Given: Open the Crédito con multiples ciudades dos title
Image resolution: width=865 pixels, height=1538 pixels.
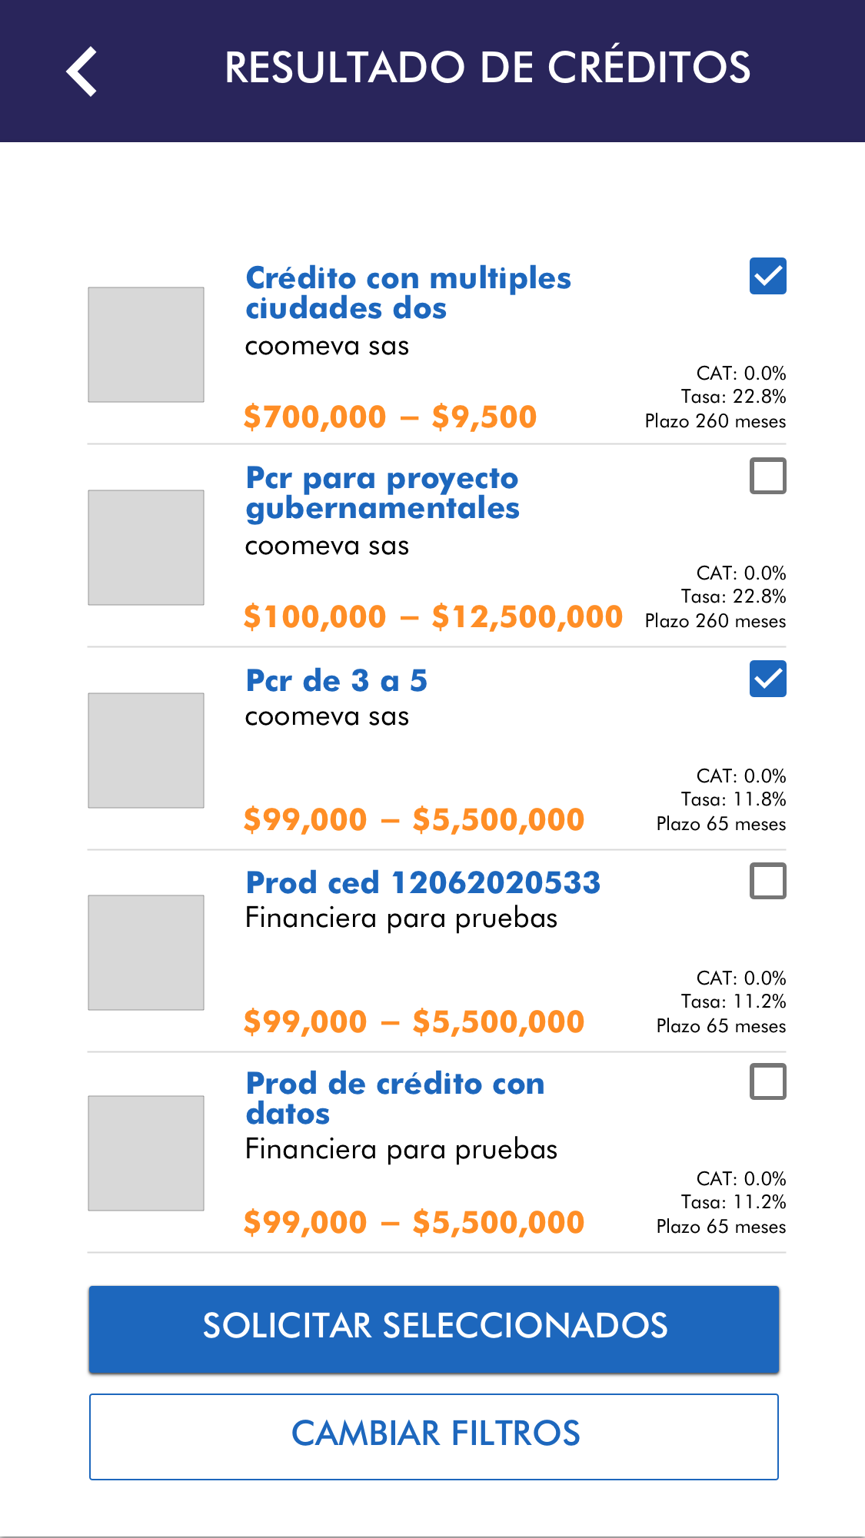Looking at the screenshot, I should [408, 293].
